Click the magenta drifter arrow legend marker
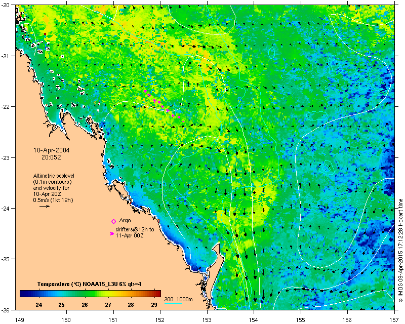 tap(111, 233)
